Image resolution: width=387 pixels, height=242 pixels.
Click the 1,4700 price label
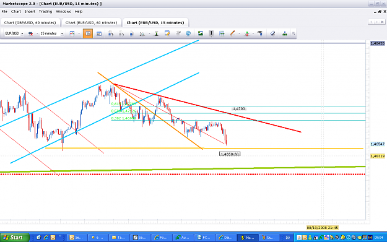pyautogui.click(x=239, y=109)
